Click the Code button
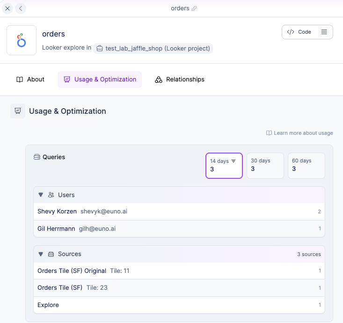The width and height of the screenshot is (343, 323). coord(299,32)
